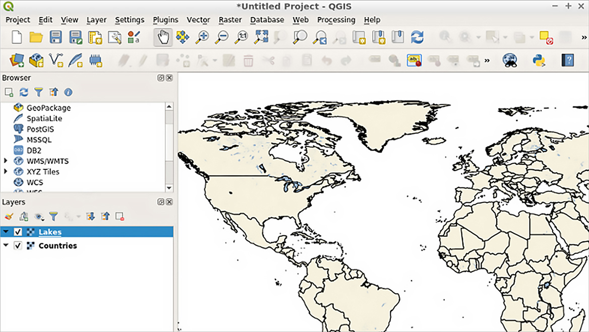Toggle Browser panel properties info icon
This screenshot has height=332, width=589.
coord(68,92)
